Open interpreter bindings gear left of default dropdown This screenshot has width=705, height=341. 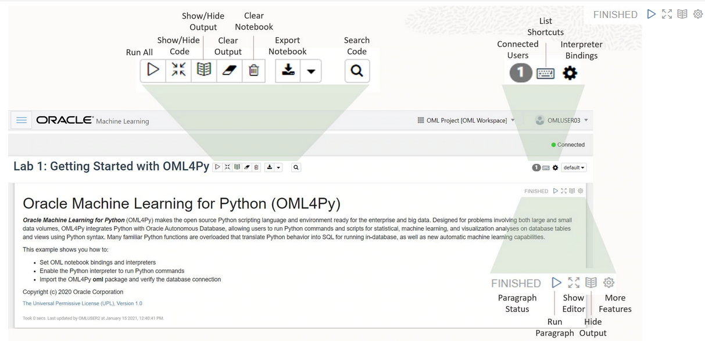click(555, 168)
